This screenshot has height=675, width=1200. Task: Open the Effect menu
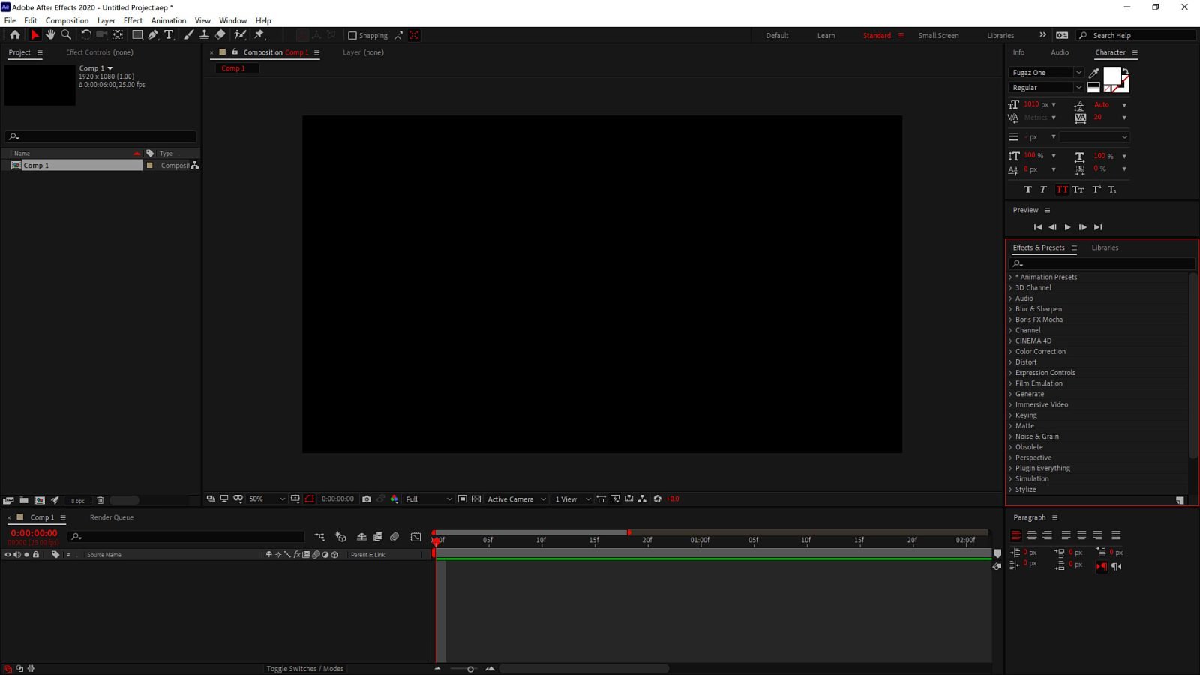click(x=133, y=20)
